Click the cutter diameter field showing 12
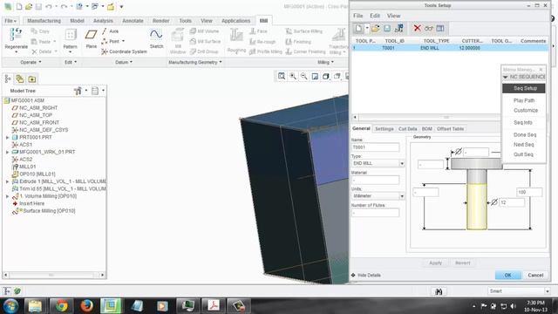Screen dimensions: 558x314 [x=512, y=202]
